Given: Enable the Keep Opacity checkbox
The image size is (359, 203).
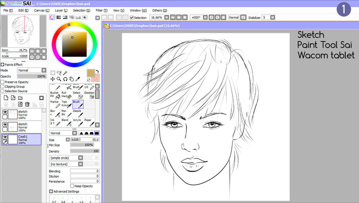Looking at the screenshot, I should [x=72, y=186].
